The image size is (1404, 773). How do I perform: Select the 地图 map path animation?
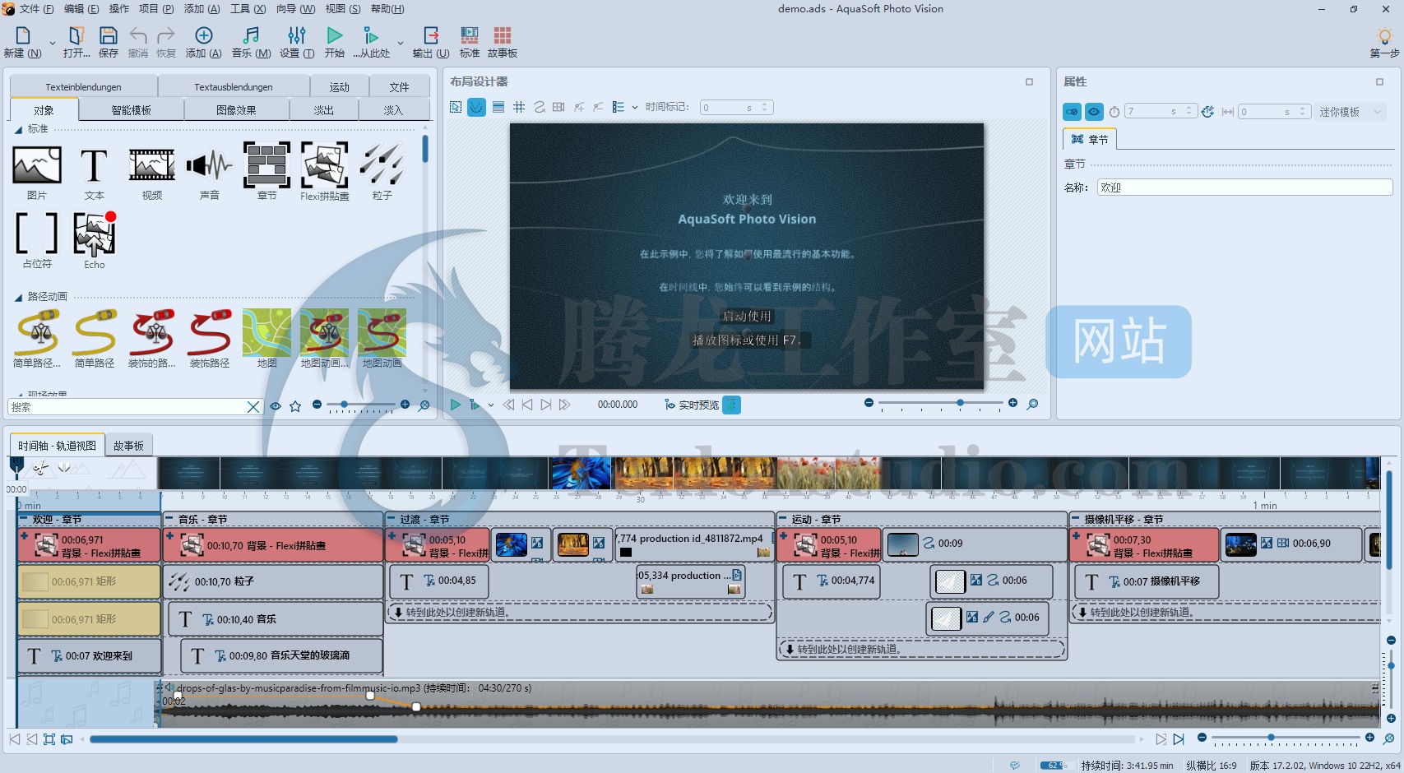tap(266, 338)
